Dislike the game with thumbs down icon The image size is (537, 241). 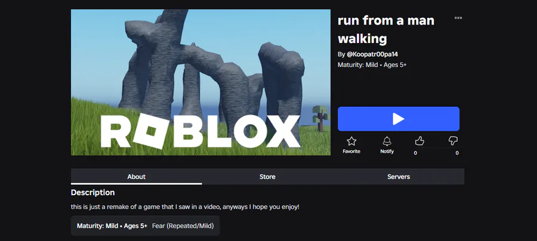(x=453, y=141)
